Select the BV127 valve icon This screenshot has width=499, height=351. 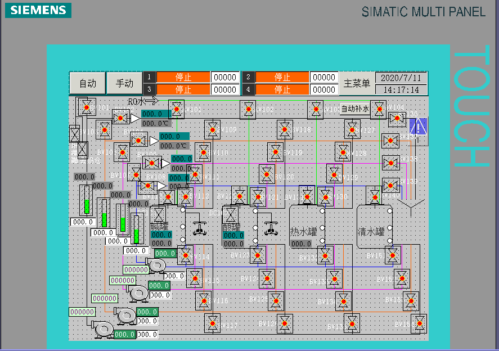coord(352,129)
